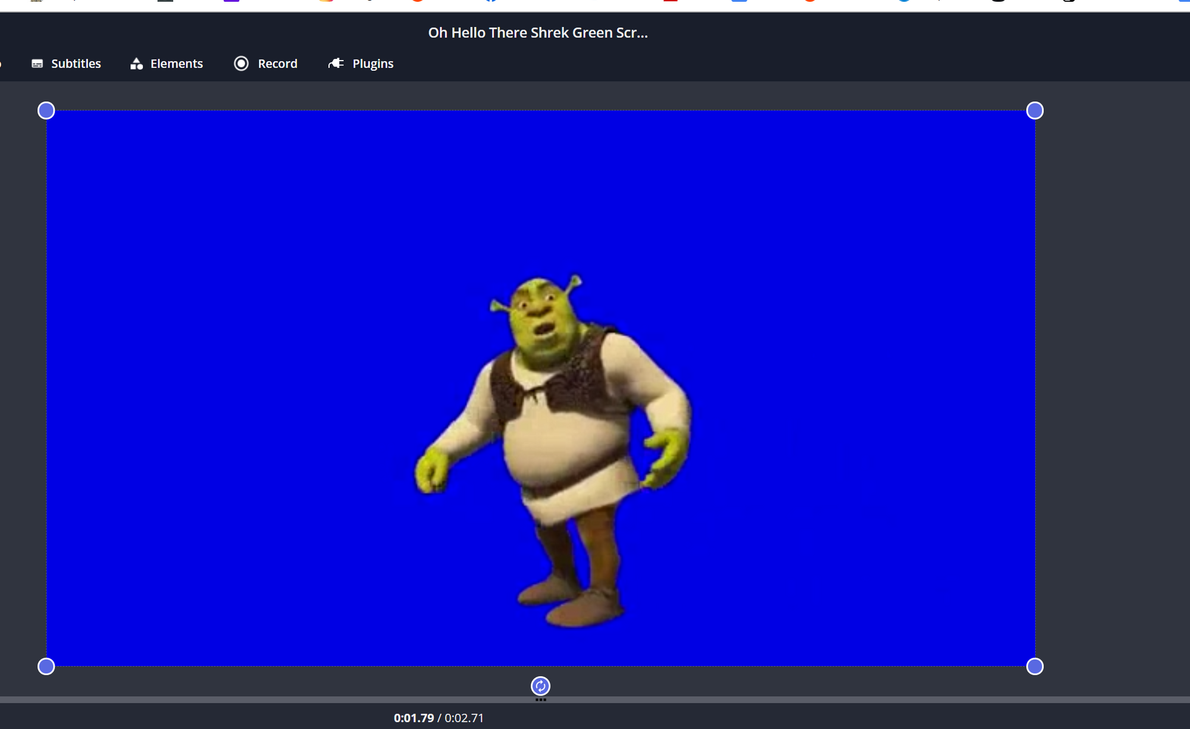This screenshot has height=729, width=1190.
Task: Click the total duration 0:02.71
Action: coord(464,718)
